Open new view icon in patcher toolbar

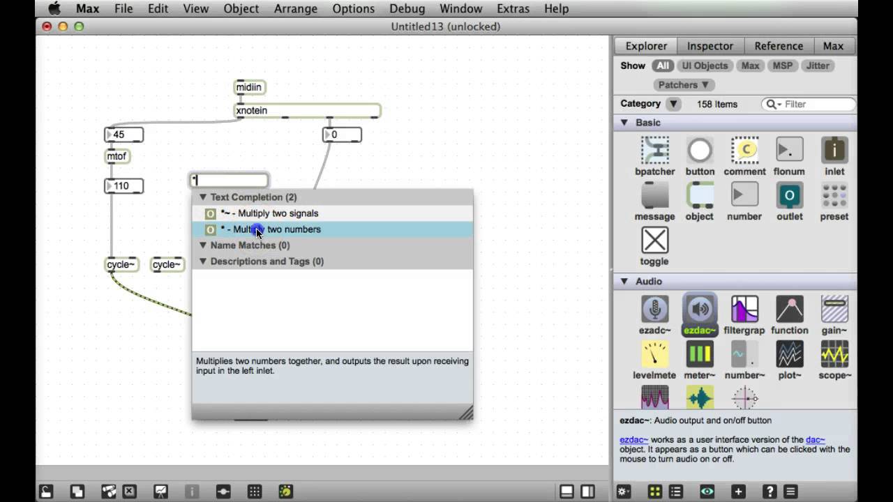point(77,492)
